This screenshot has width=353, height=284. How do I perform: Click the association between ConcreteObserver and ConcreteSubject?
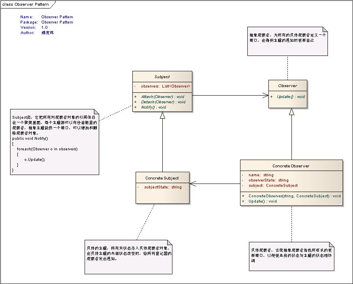[x=215, y=184]
